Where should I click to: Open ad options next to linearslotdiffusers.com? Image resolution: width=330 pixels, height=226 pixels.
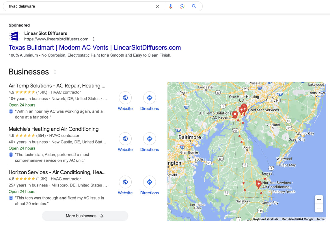(93, 39)
